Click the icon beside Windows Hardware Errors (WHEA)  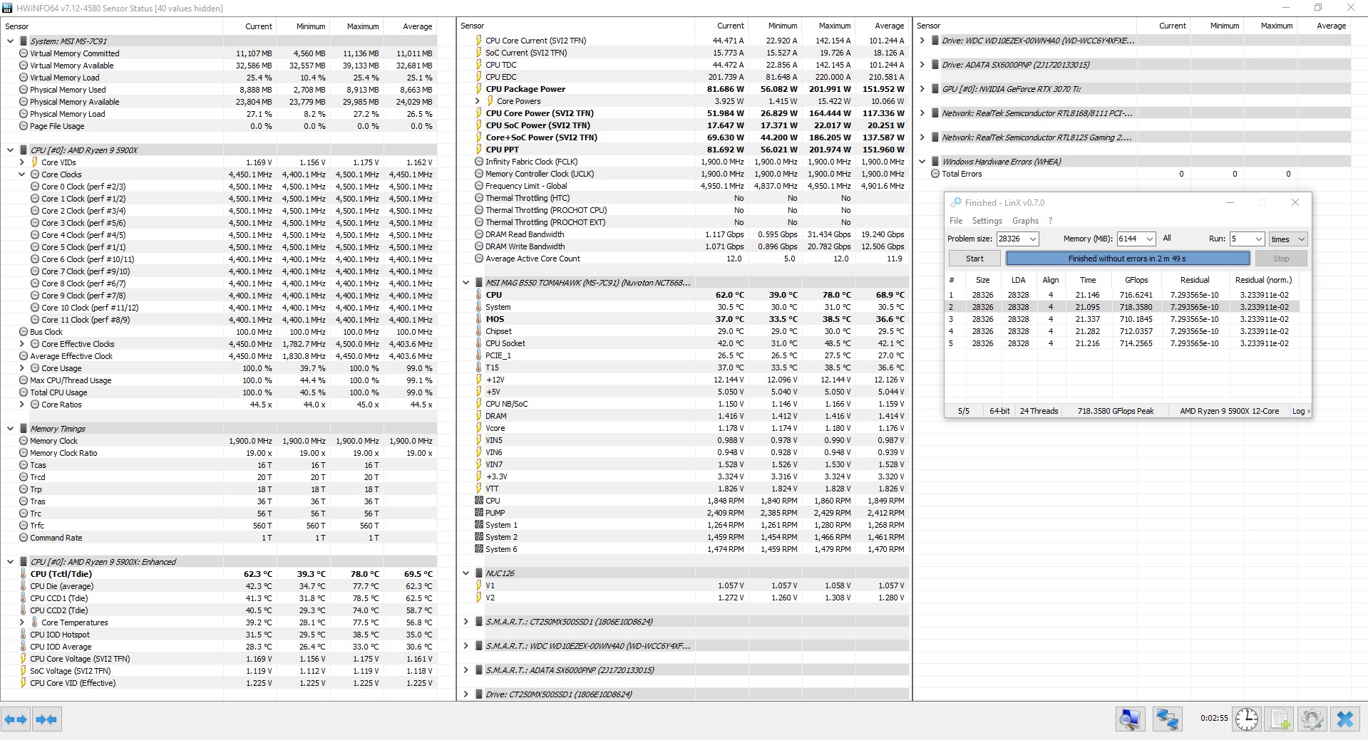pos(935,162)
